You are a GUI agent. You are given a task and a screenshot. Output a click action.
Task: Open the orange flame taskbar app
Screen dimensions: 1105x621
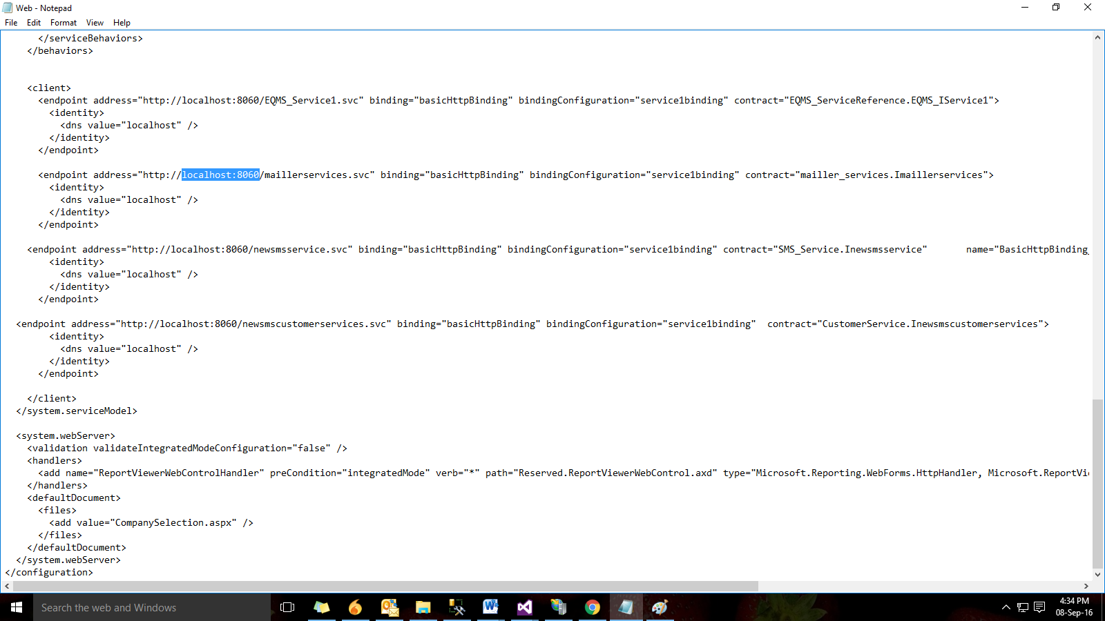click(356, 607)
